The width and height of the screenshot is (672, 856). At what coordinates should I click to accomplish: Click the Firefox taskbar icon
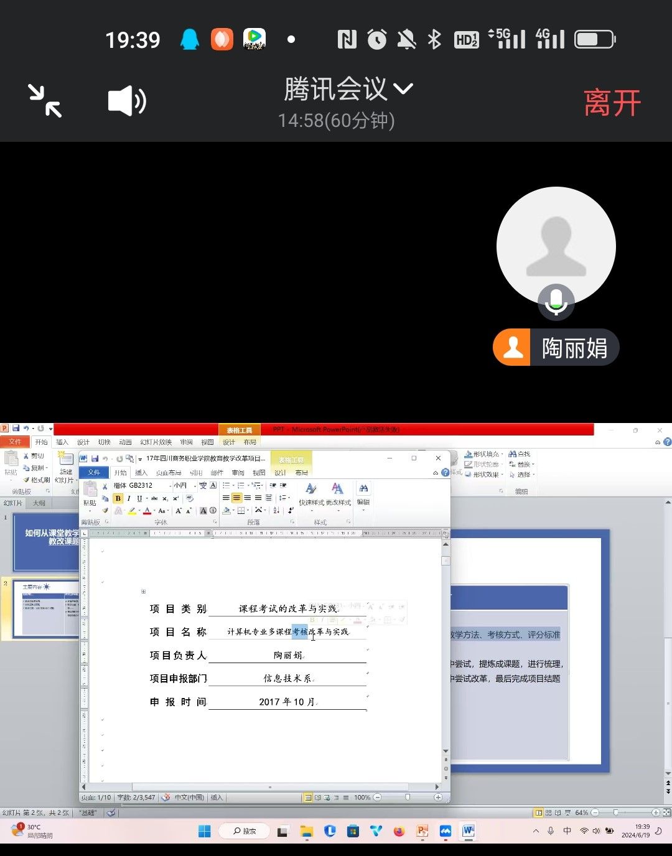tap(399, 831)
